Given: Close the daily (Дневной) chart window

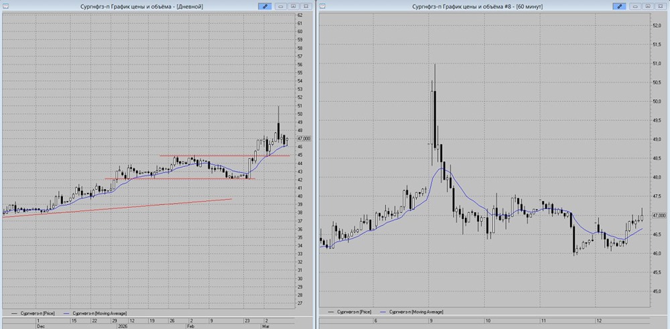Looking at the screenshot, I should pos(306,7).
